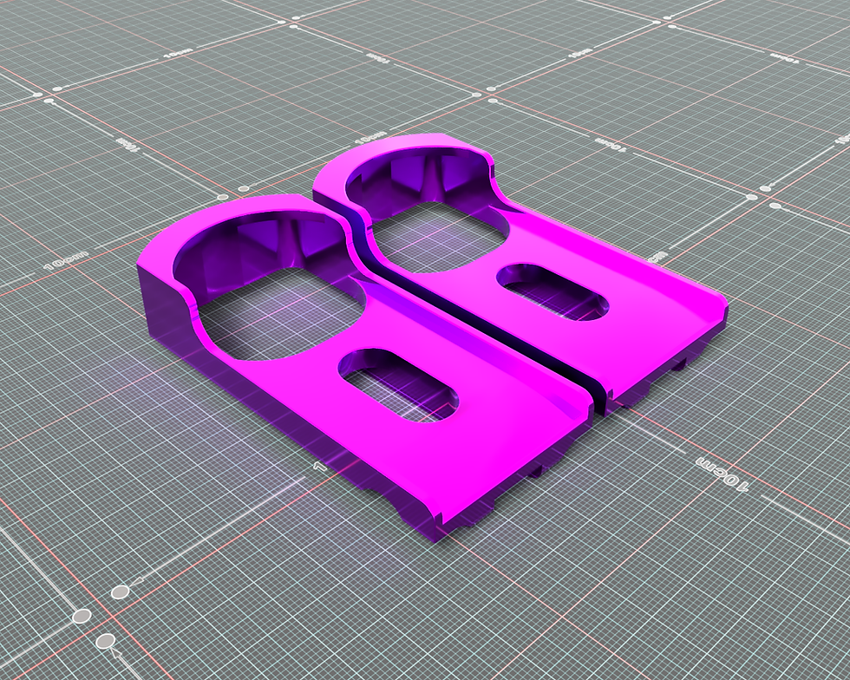This screenshot has width=850, height=680.
Task: Pick the oblong slot in the front-left bracket
Action: coord(398,386)
